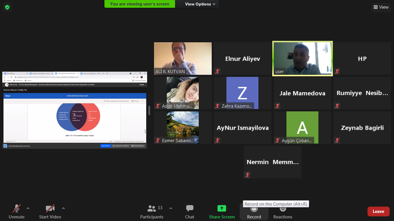Open the Reactions menu
394x221 pixels.
[x=283, y=212]
